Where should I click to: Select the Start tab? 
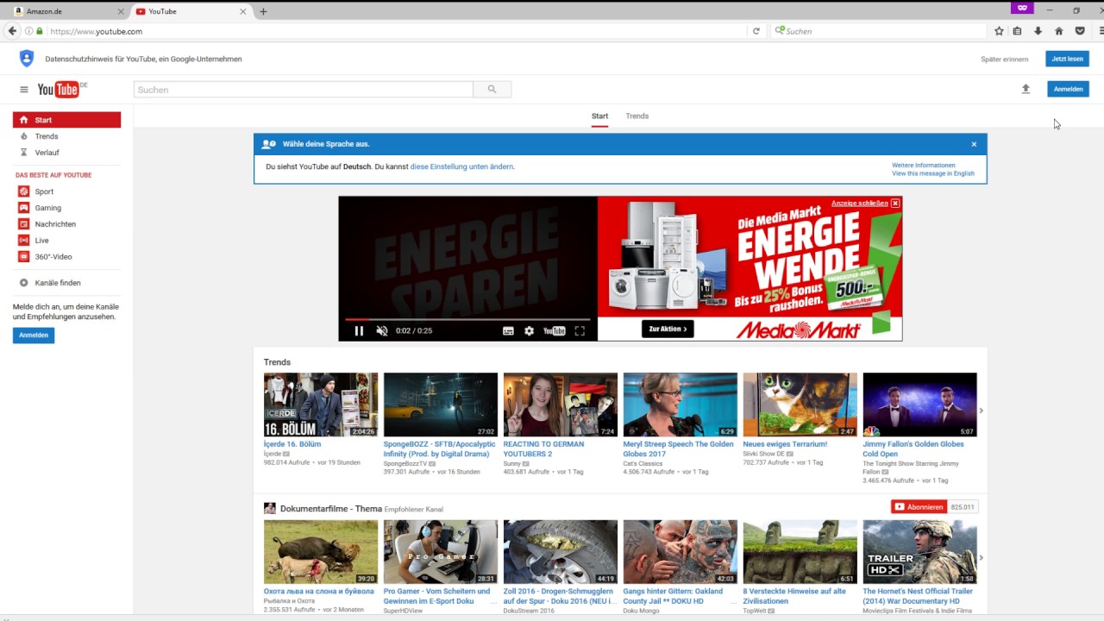tap(599, 116)
